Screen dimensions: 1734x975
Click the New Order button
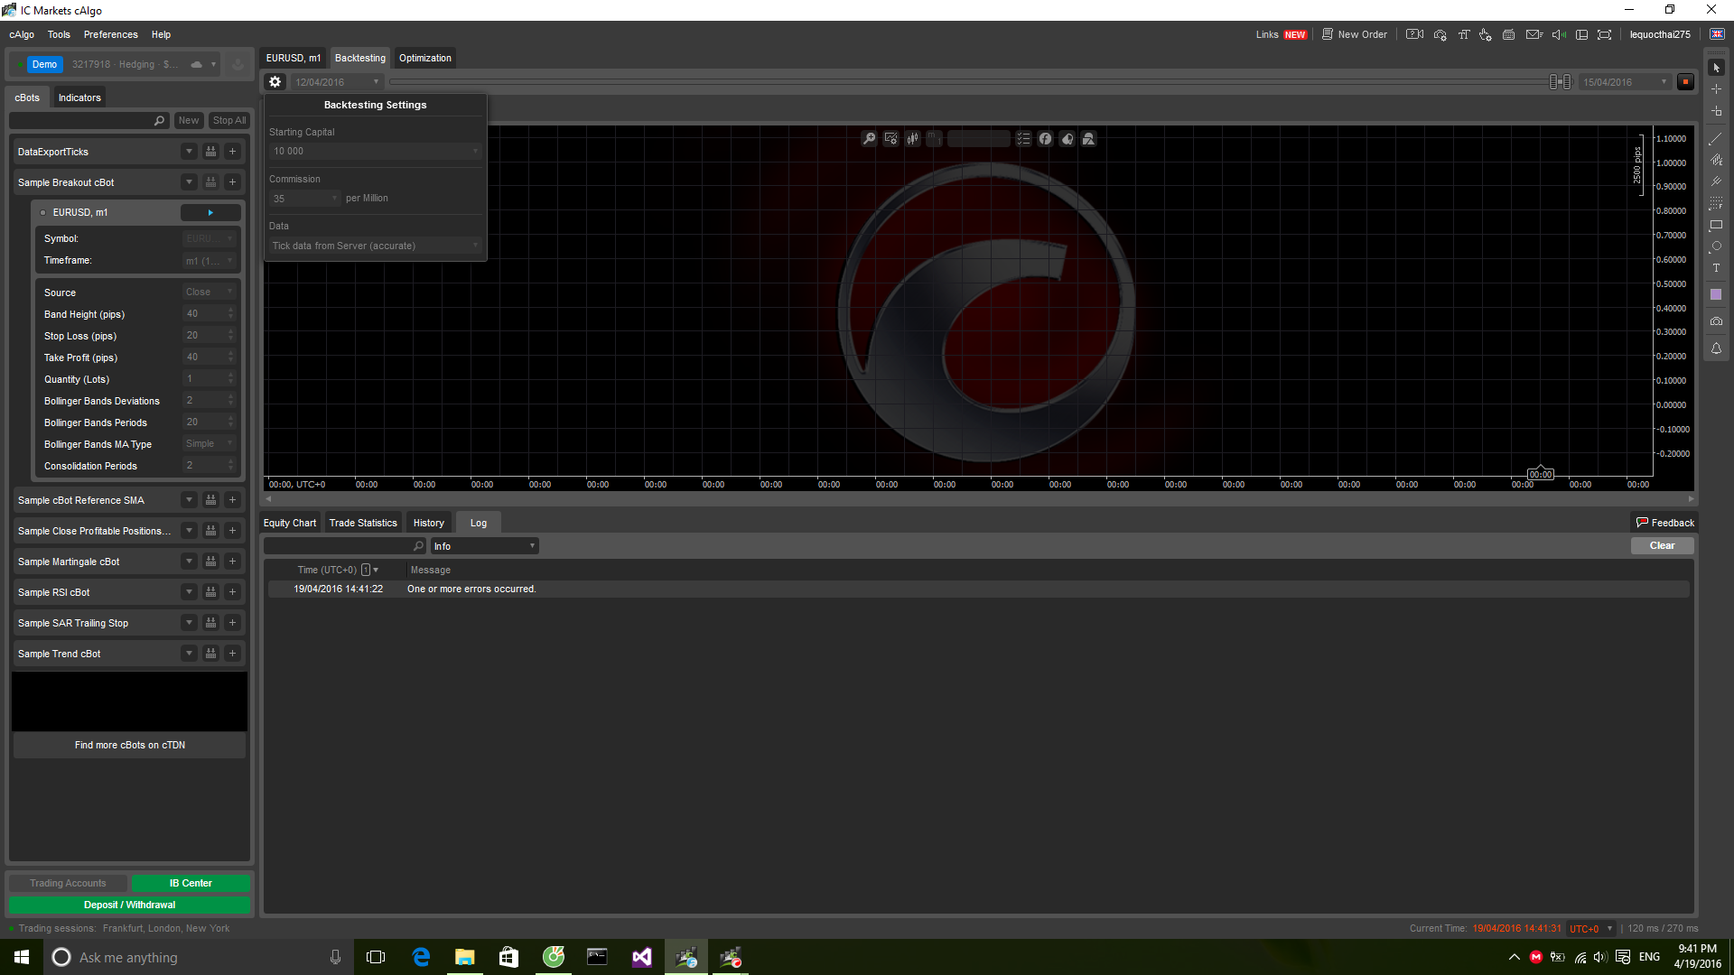click(1355, 34)
